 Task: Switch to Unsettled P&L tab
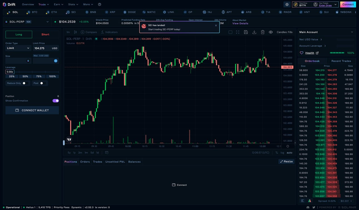click(x=115, y=162)
